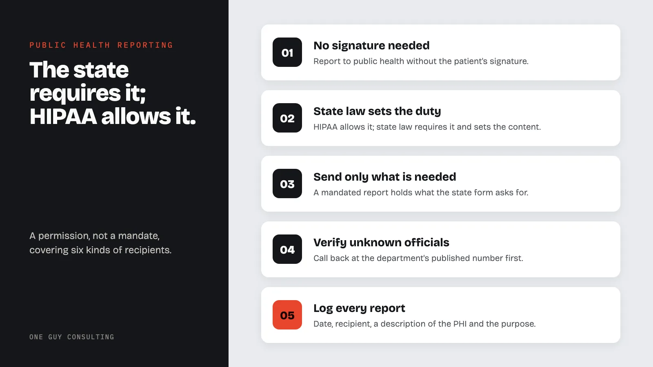Select the 'No signature needed' heading
Screen dimensions: 653x367
point(371,45)
